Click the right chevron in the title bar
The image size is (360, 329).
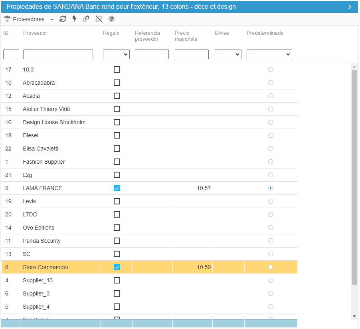click(x=350, y=7)
